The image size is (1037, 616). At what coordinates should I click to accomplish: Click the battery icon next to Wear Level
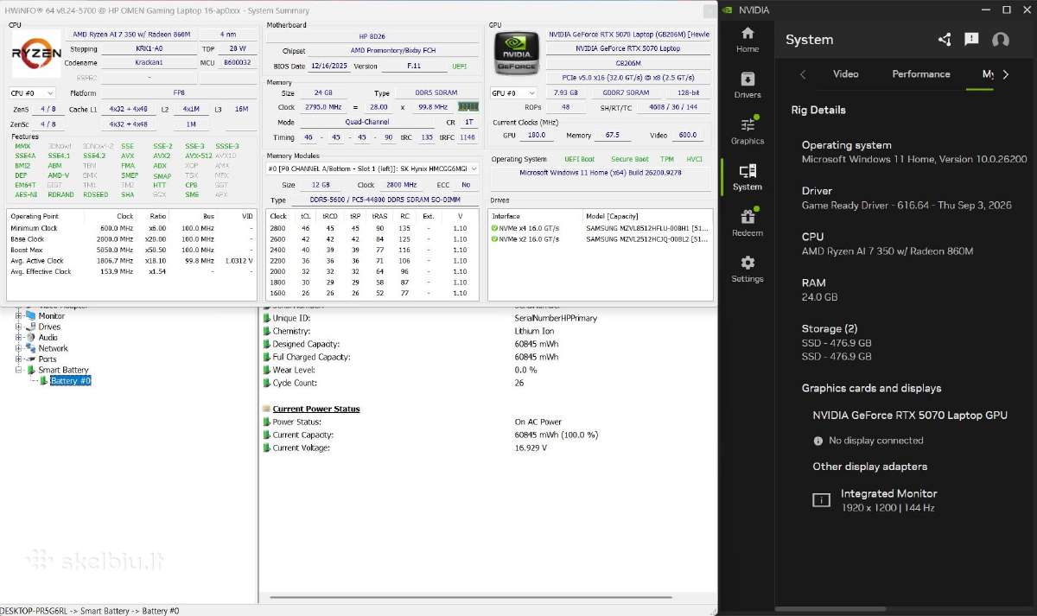tap(266, 370)
